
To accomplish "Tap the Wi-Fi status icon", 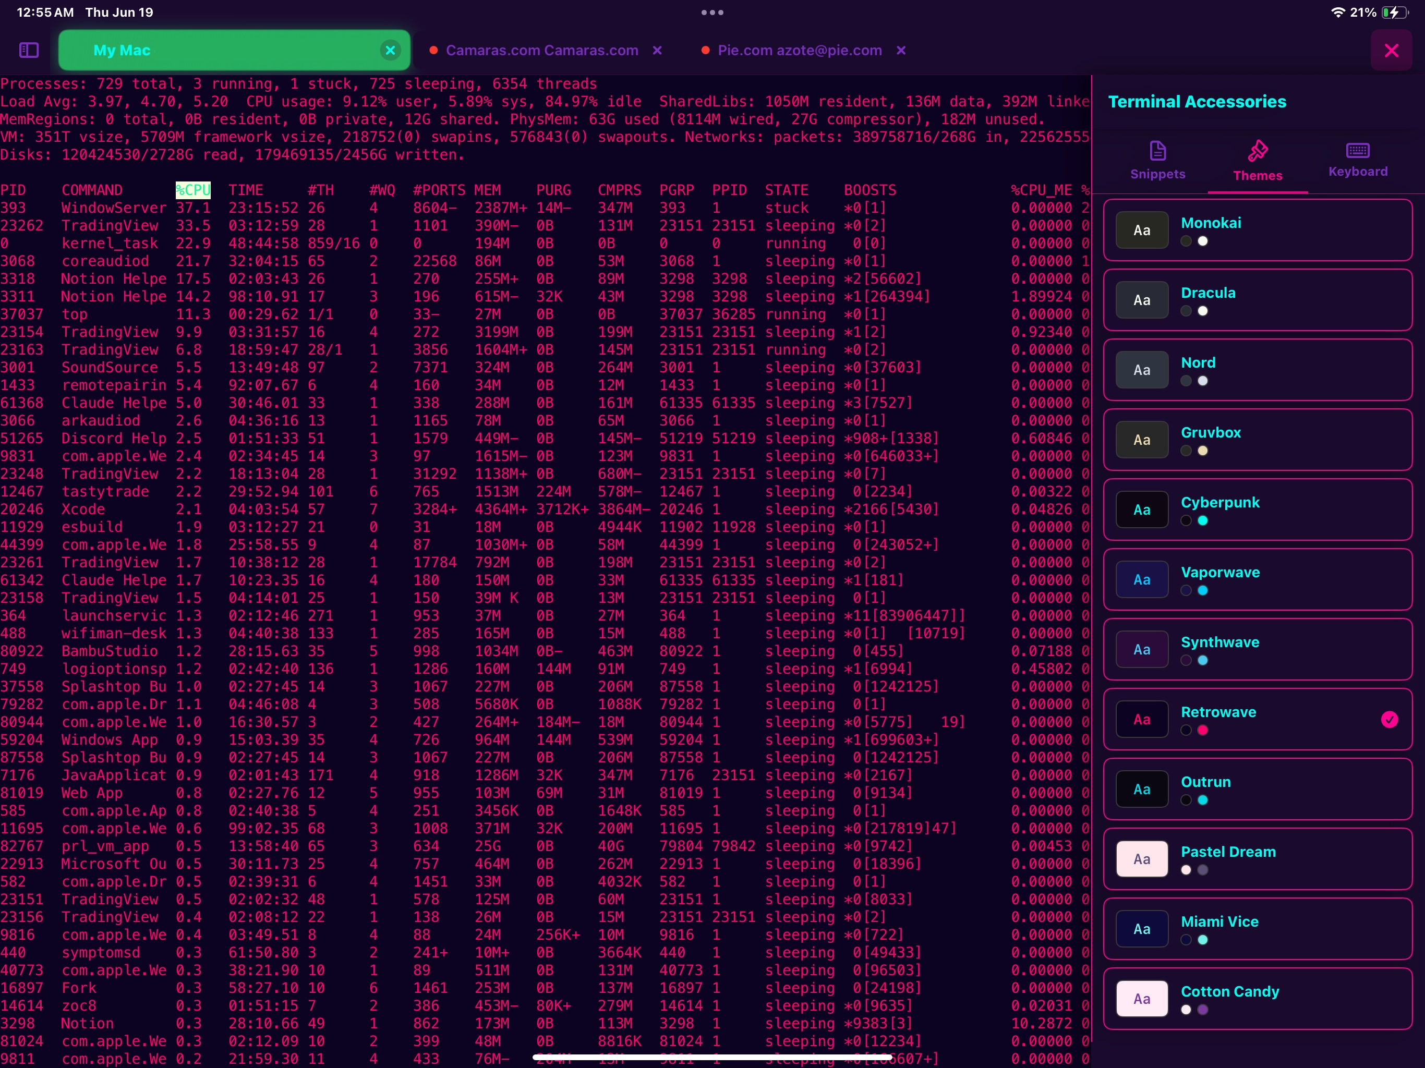I will [x=1338, y=12].
